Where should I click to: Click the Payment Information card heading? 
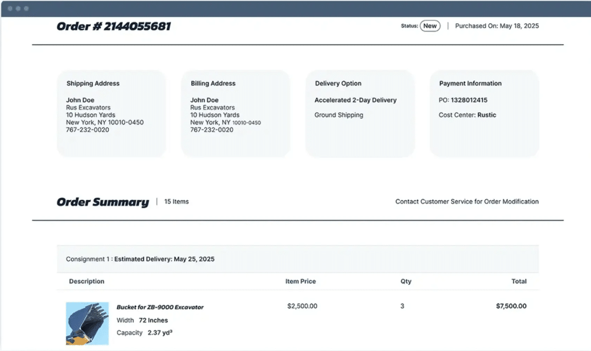coord(470,84)
